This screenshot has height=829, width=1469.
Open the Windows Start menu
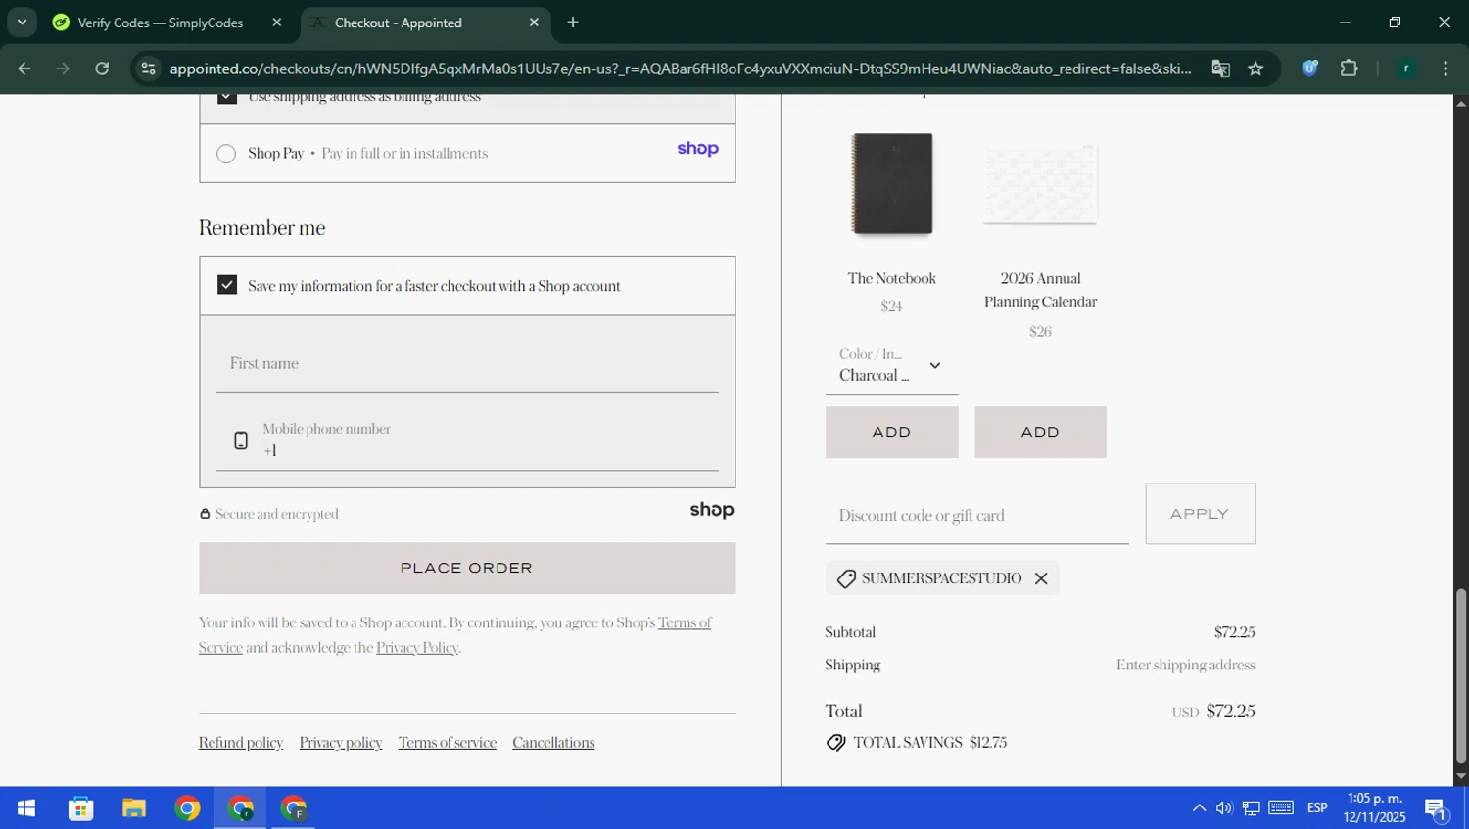pyautogui.click(x=26, y=808)
